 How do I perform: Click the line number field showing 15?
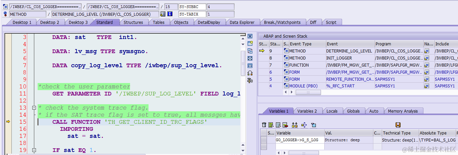(171, 7)
